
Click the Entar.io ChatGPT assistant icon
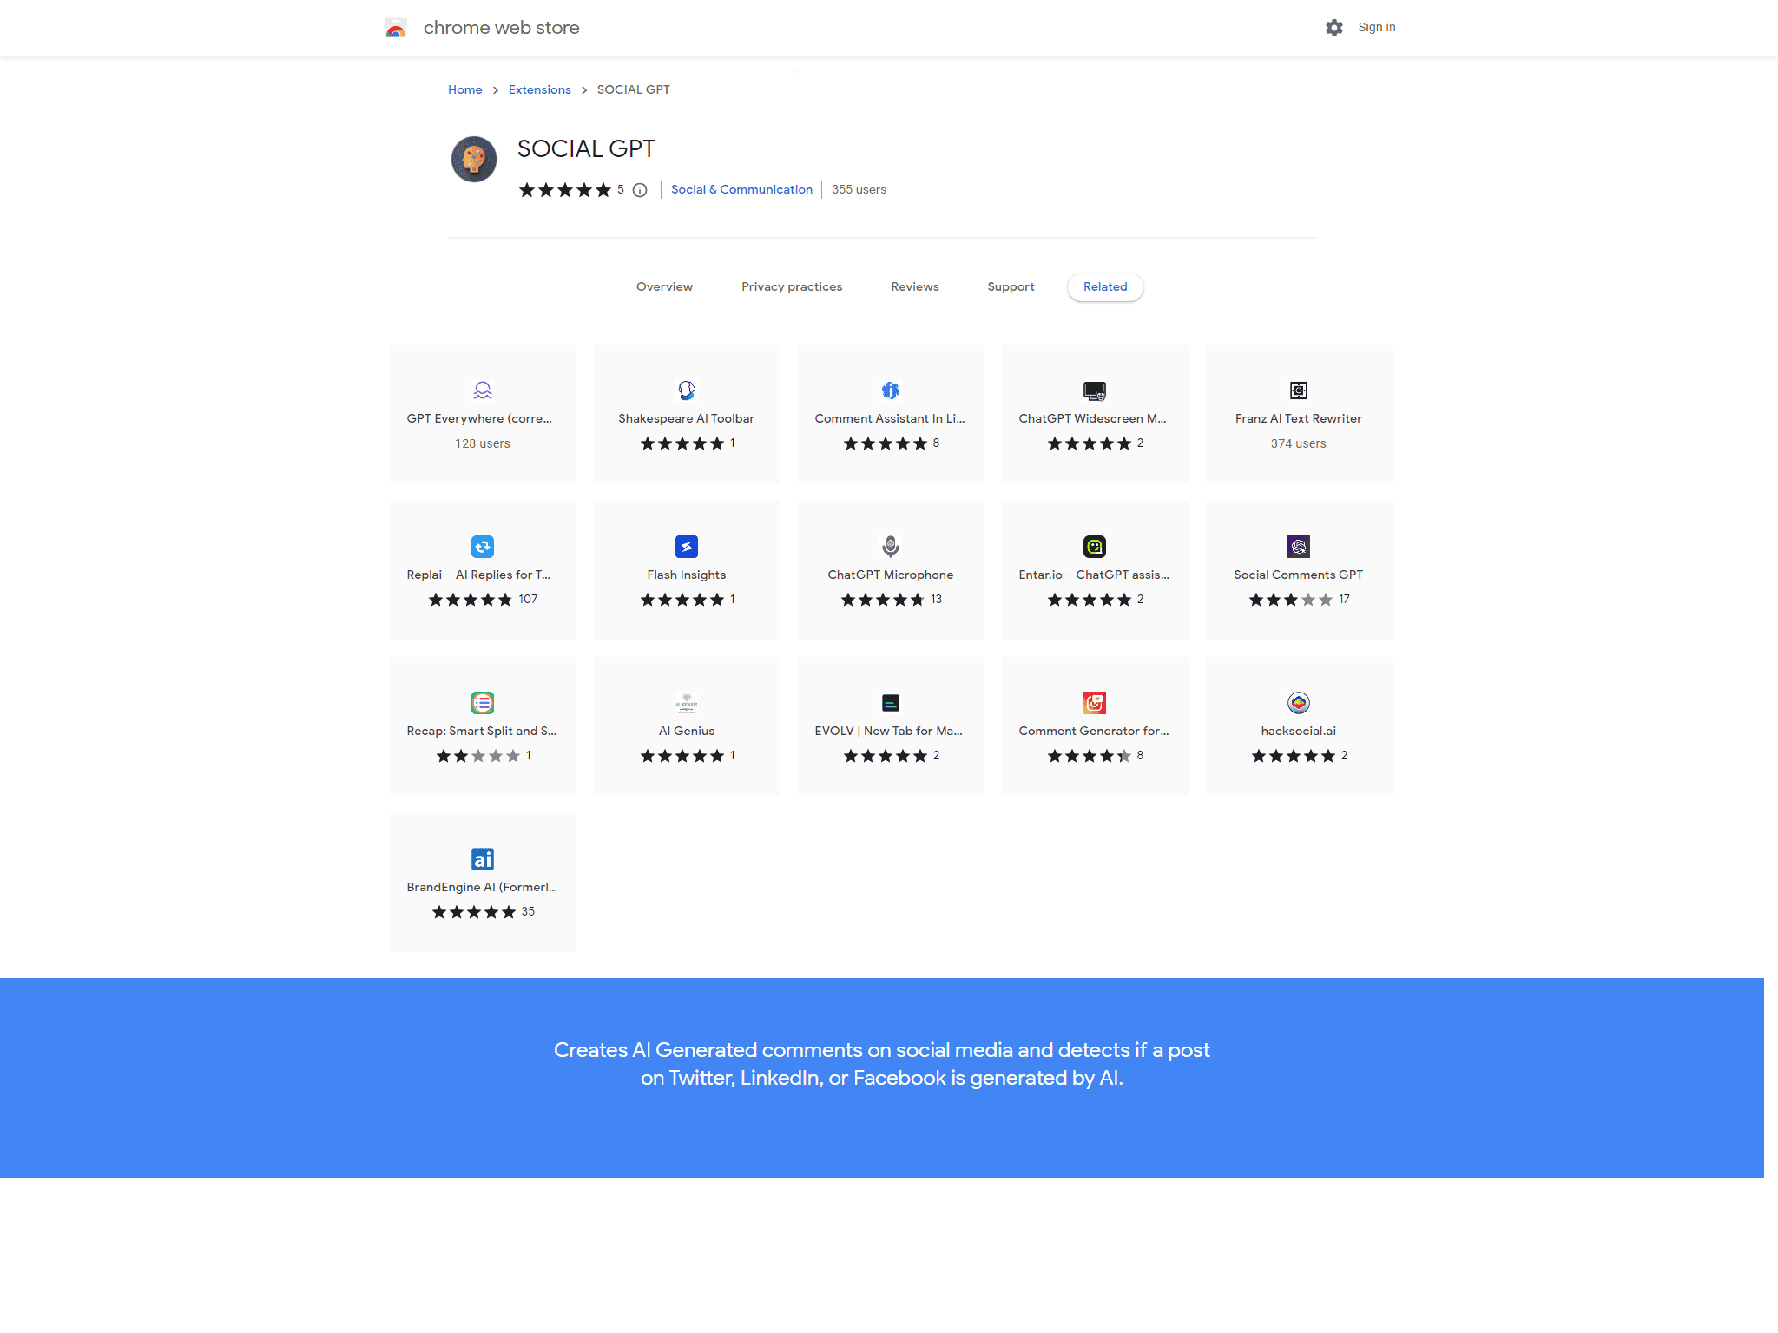pyautogui.click(x=1095, y=547)
